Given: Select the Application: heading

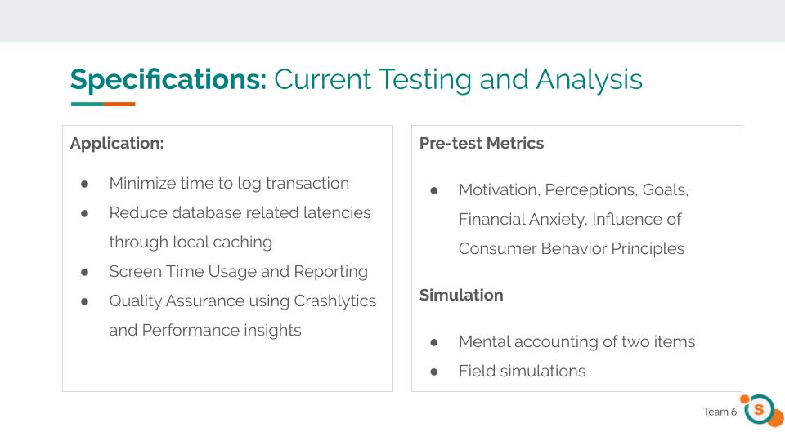Looking at the screenshot, I should (x=117, y=144).
